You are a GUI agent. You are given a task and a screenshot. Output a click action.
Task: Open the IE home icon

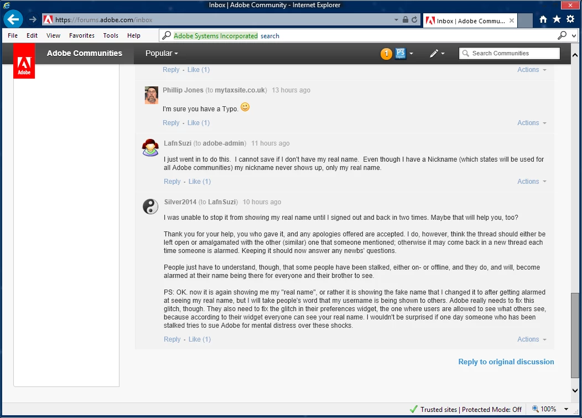click(543, 19)
